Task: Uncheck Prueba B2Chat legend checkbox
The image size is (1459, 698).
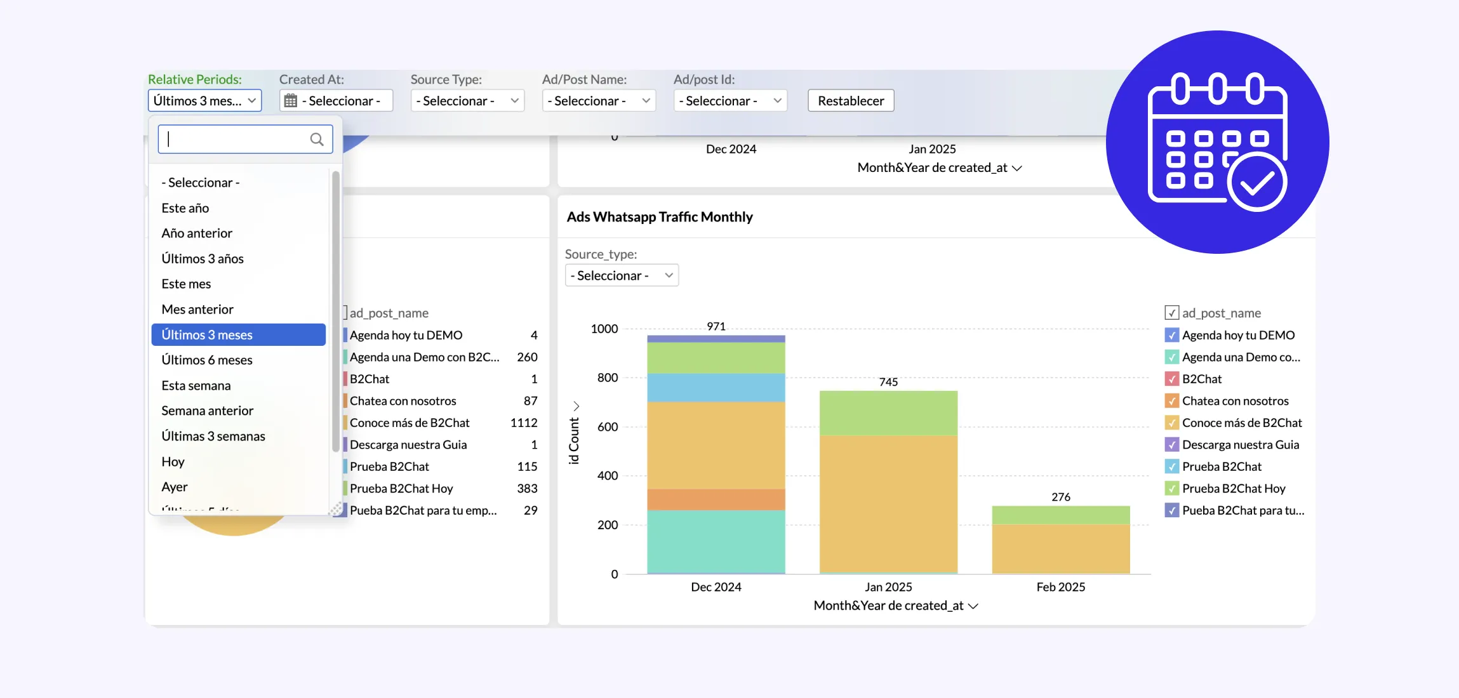Action: pyautogui.click(x=1171, y=466)
